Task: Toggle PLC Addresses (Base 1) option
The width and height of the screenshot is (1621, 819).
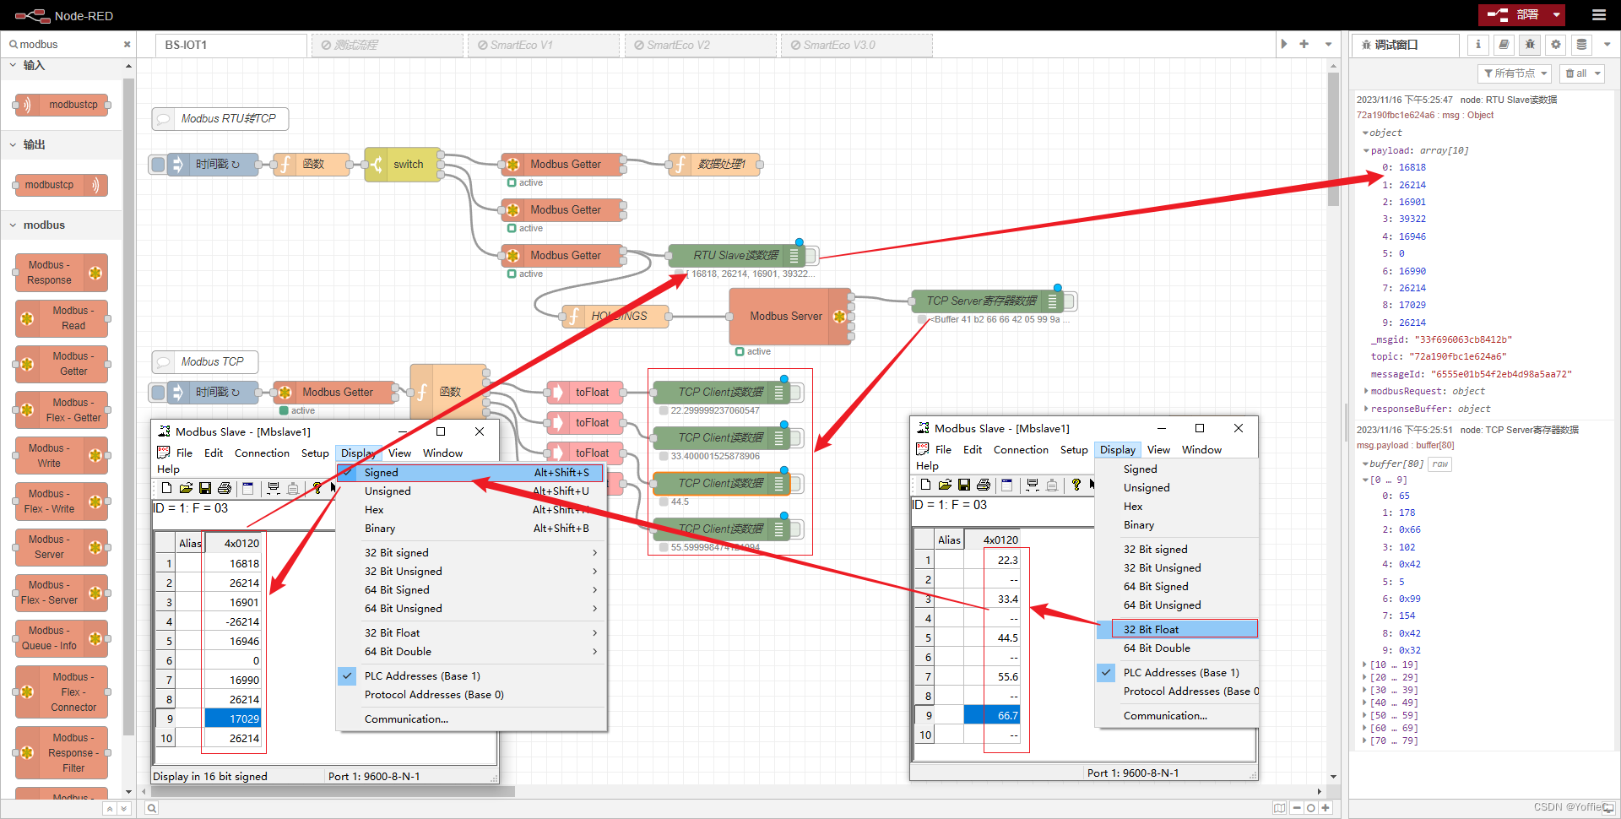Action: [x=422, y=675]
